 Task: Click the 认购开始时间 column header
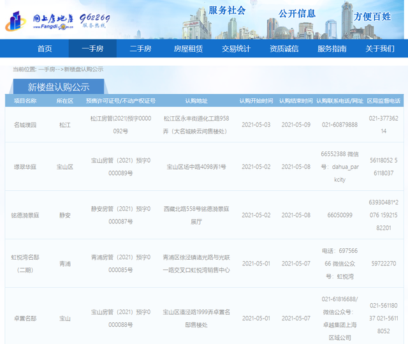click(256, 101)
